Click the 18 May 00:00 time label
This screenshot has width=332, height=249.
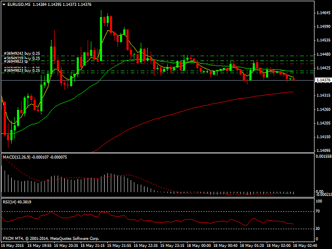click(199, 246)
